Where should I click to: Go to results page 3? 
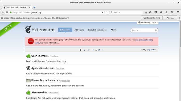pyautogui.click(x=89, y=50)
